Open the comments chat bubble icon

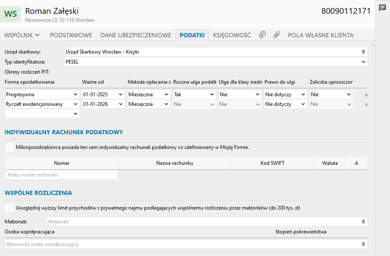382,8
